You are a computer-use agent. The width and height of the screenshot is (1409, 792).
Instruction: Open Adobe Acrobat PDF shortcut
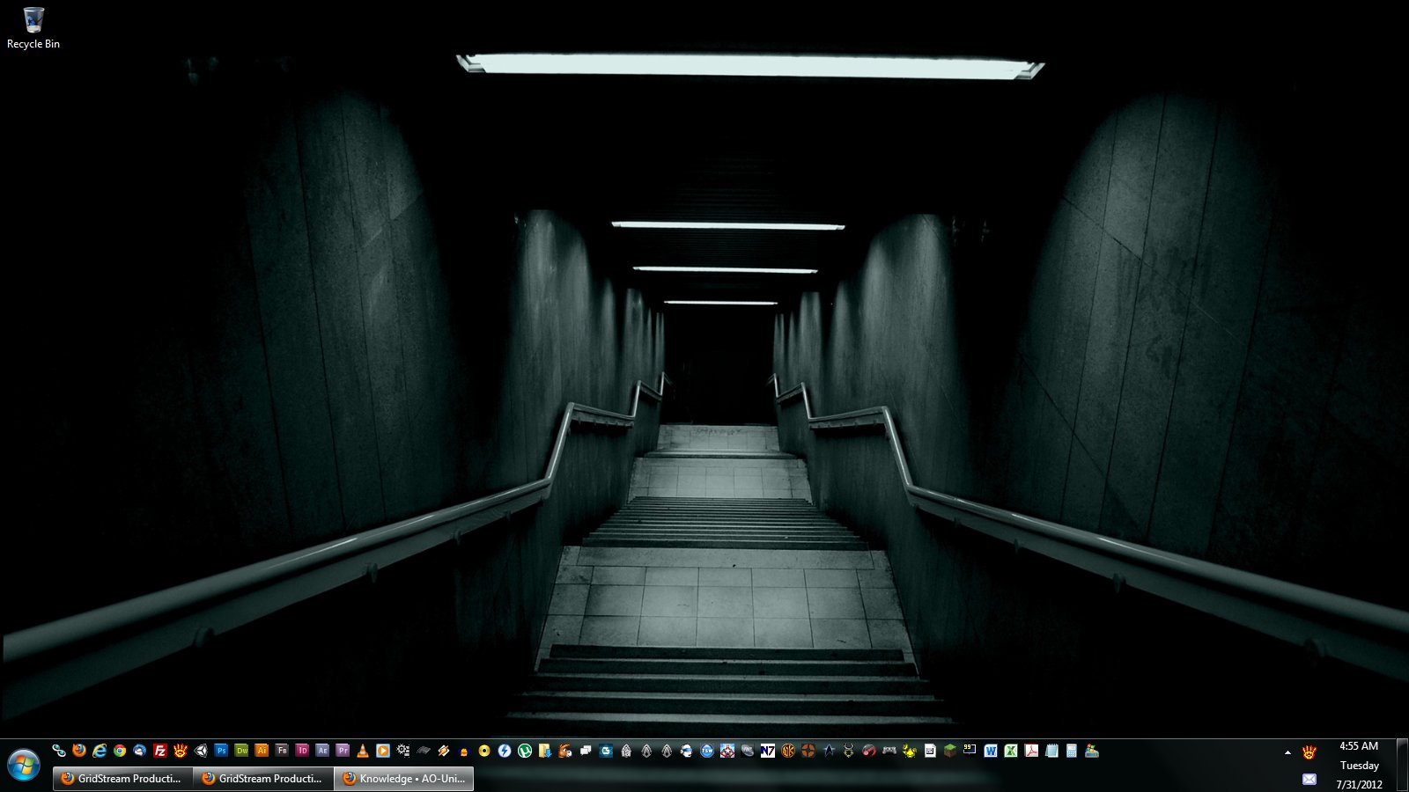(x=1031, y=751)
